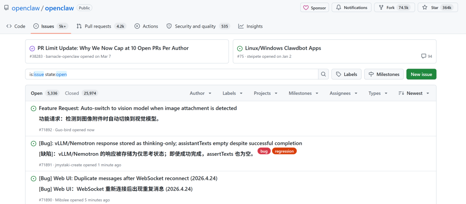Open Labels via the tag button
The height and width of the screenshot is (204, 466).
click(346, 74)
